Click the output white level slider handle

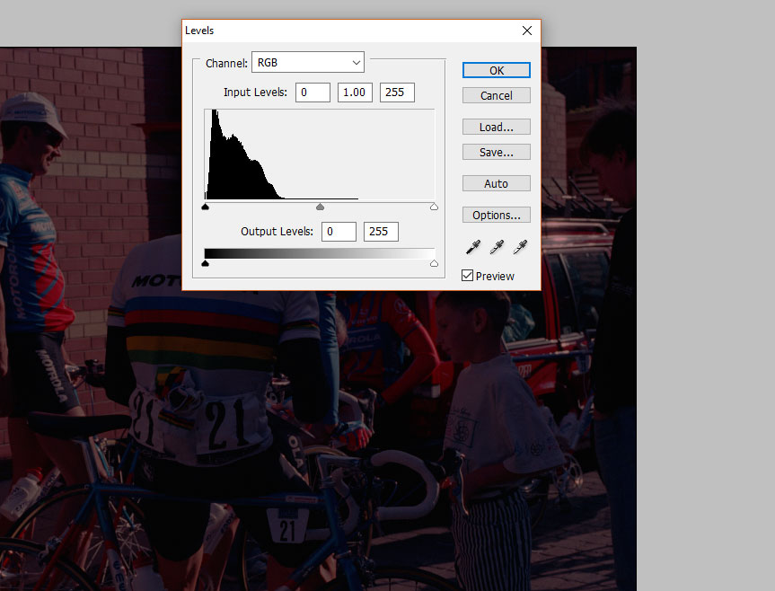[x=434, y=263]
